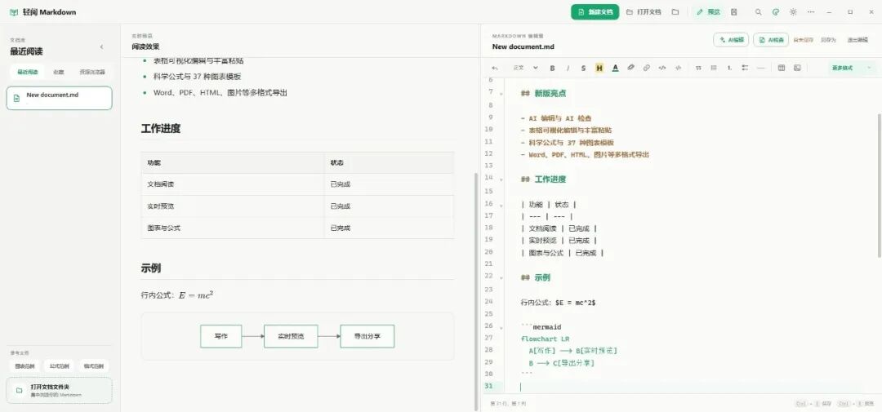This screenshot has width=882, height=412.
Task: Open New document.md in the recent list
Action: (59, 98)
